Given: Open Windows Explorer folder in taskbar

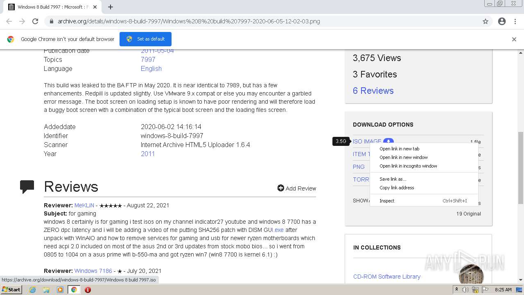Looking at the screenshot, I should 46,290.
